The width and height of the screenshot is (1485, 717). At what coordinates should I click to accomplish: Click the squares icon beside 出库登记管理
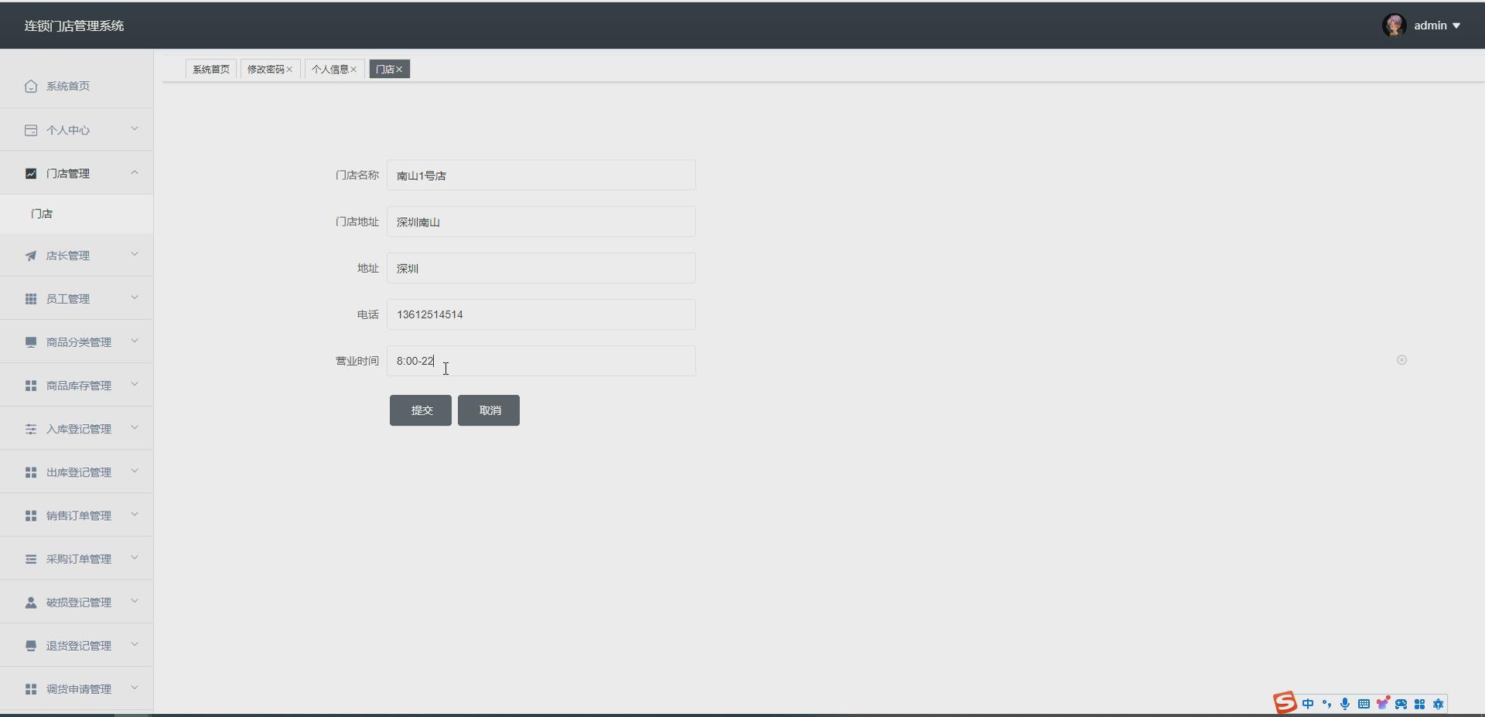click(31, 471)
